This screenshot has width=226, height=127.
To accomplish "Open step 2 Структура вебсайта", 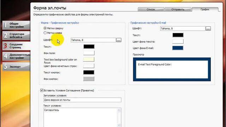I will 16,36.
